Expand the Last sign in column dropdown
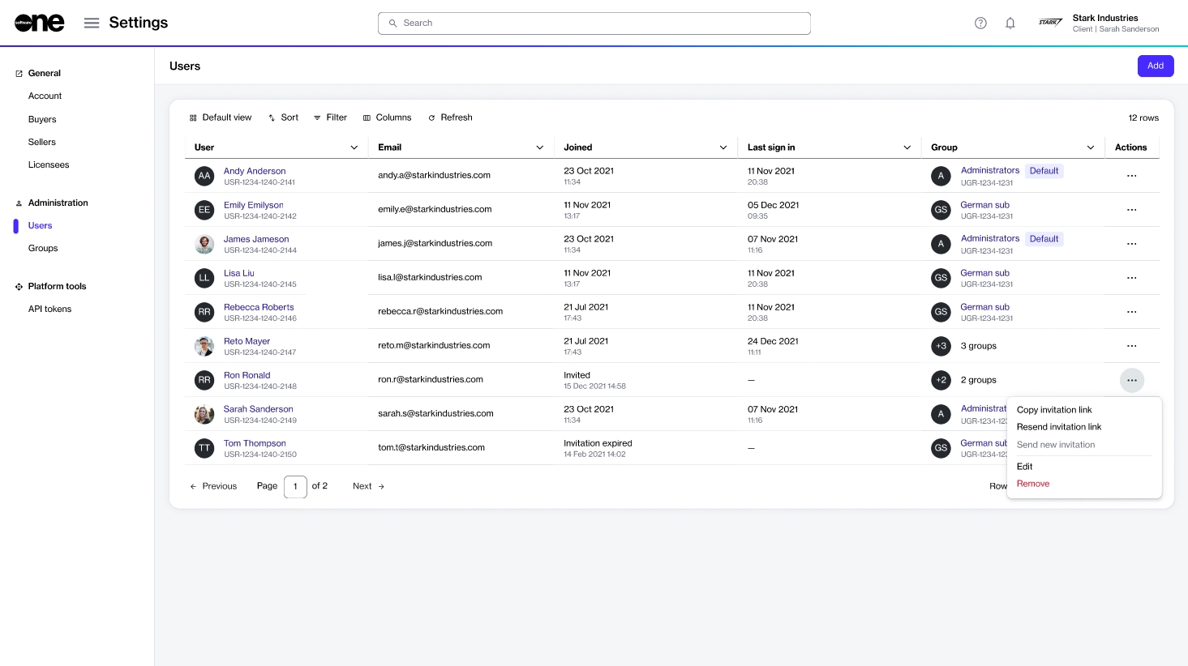This screenshot has height=666, width=1188. (x=907, y=147)
